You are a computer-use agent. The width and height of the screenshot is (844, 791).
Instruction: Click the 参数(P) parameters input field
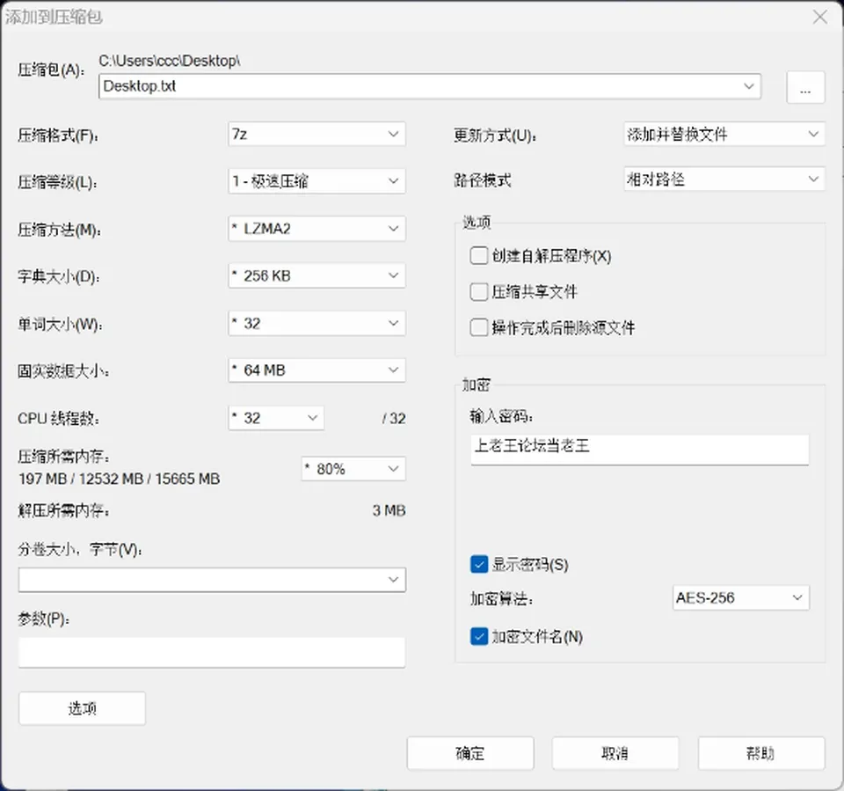212,652
